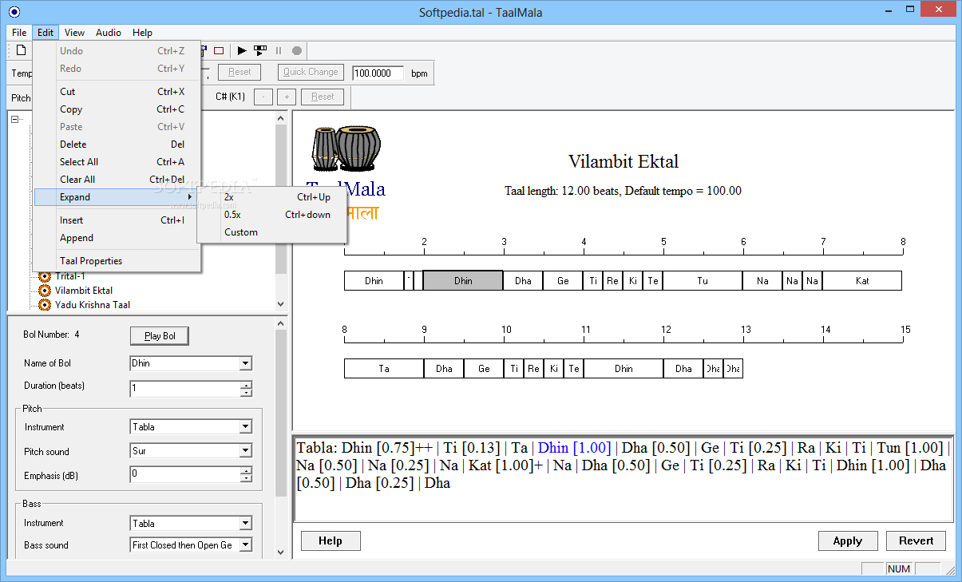Click the Quick Change tempo button
This screenshot has height=582, width=962.
311,72
